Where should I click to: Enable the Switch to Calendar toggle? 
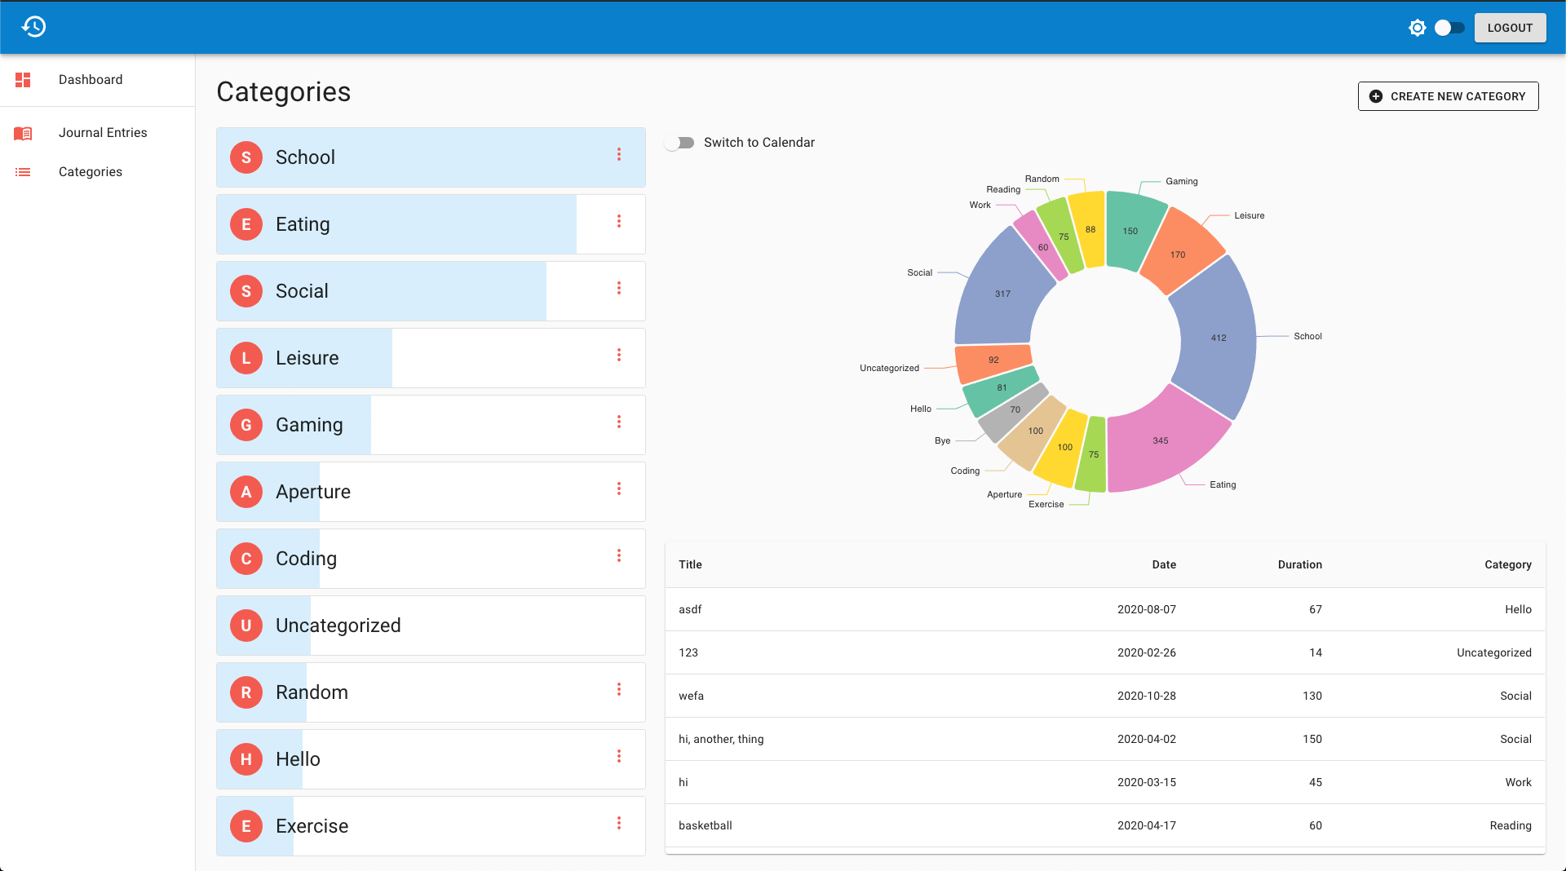(679, 143)
